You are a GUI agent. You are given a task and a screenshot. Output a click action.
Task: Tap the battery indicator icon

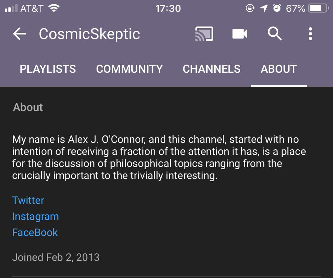pos(318,8)
